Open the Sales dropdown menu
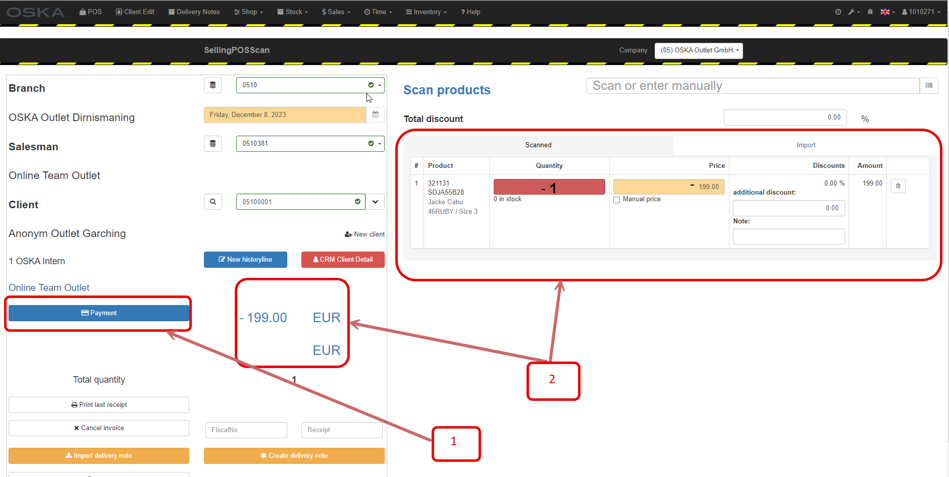The image size is (949, 477). tap(336, 12)
